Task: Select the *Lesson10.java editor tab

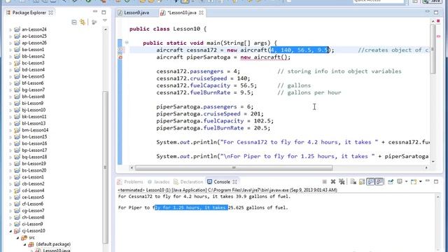Action: pos(182,13)
